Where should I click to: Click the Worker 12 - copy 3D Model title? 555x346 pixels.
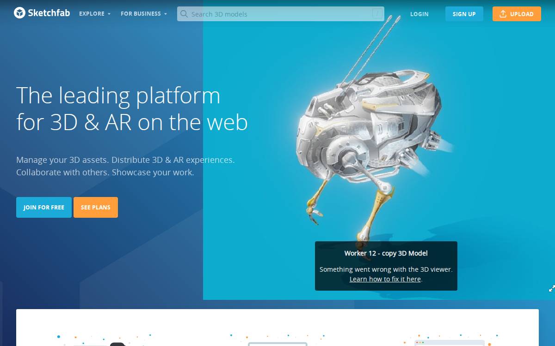(x=386, y=253)
